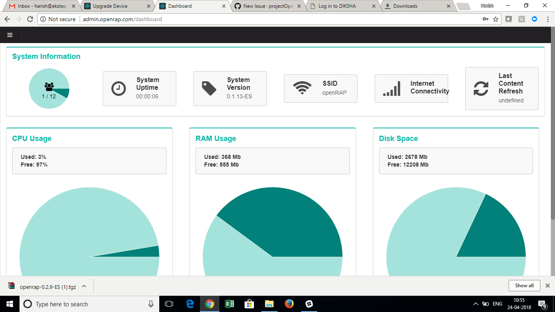This screenshot has height=312, width=555.
Task: Click the System Version tag icon
Action: click(x=208, y=88)
